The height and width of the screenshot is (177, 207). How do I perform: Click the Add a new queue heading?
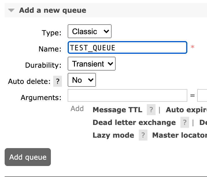pos(53,11)
